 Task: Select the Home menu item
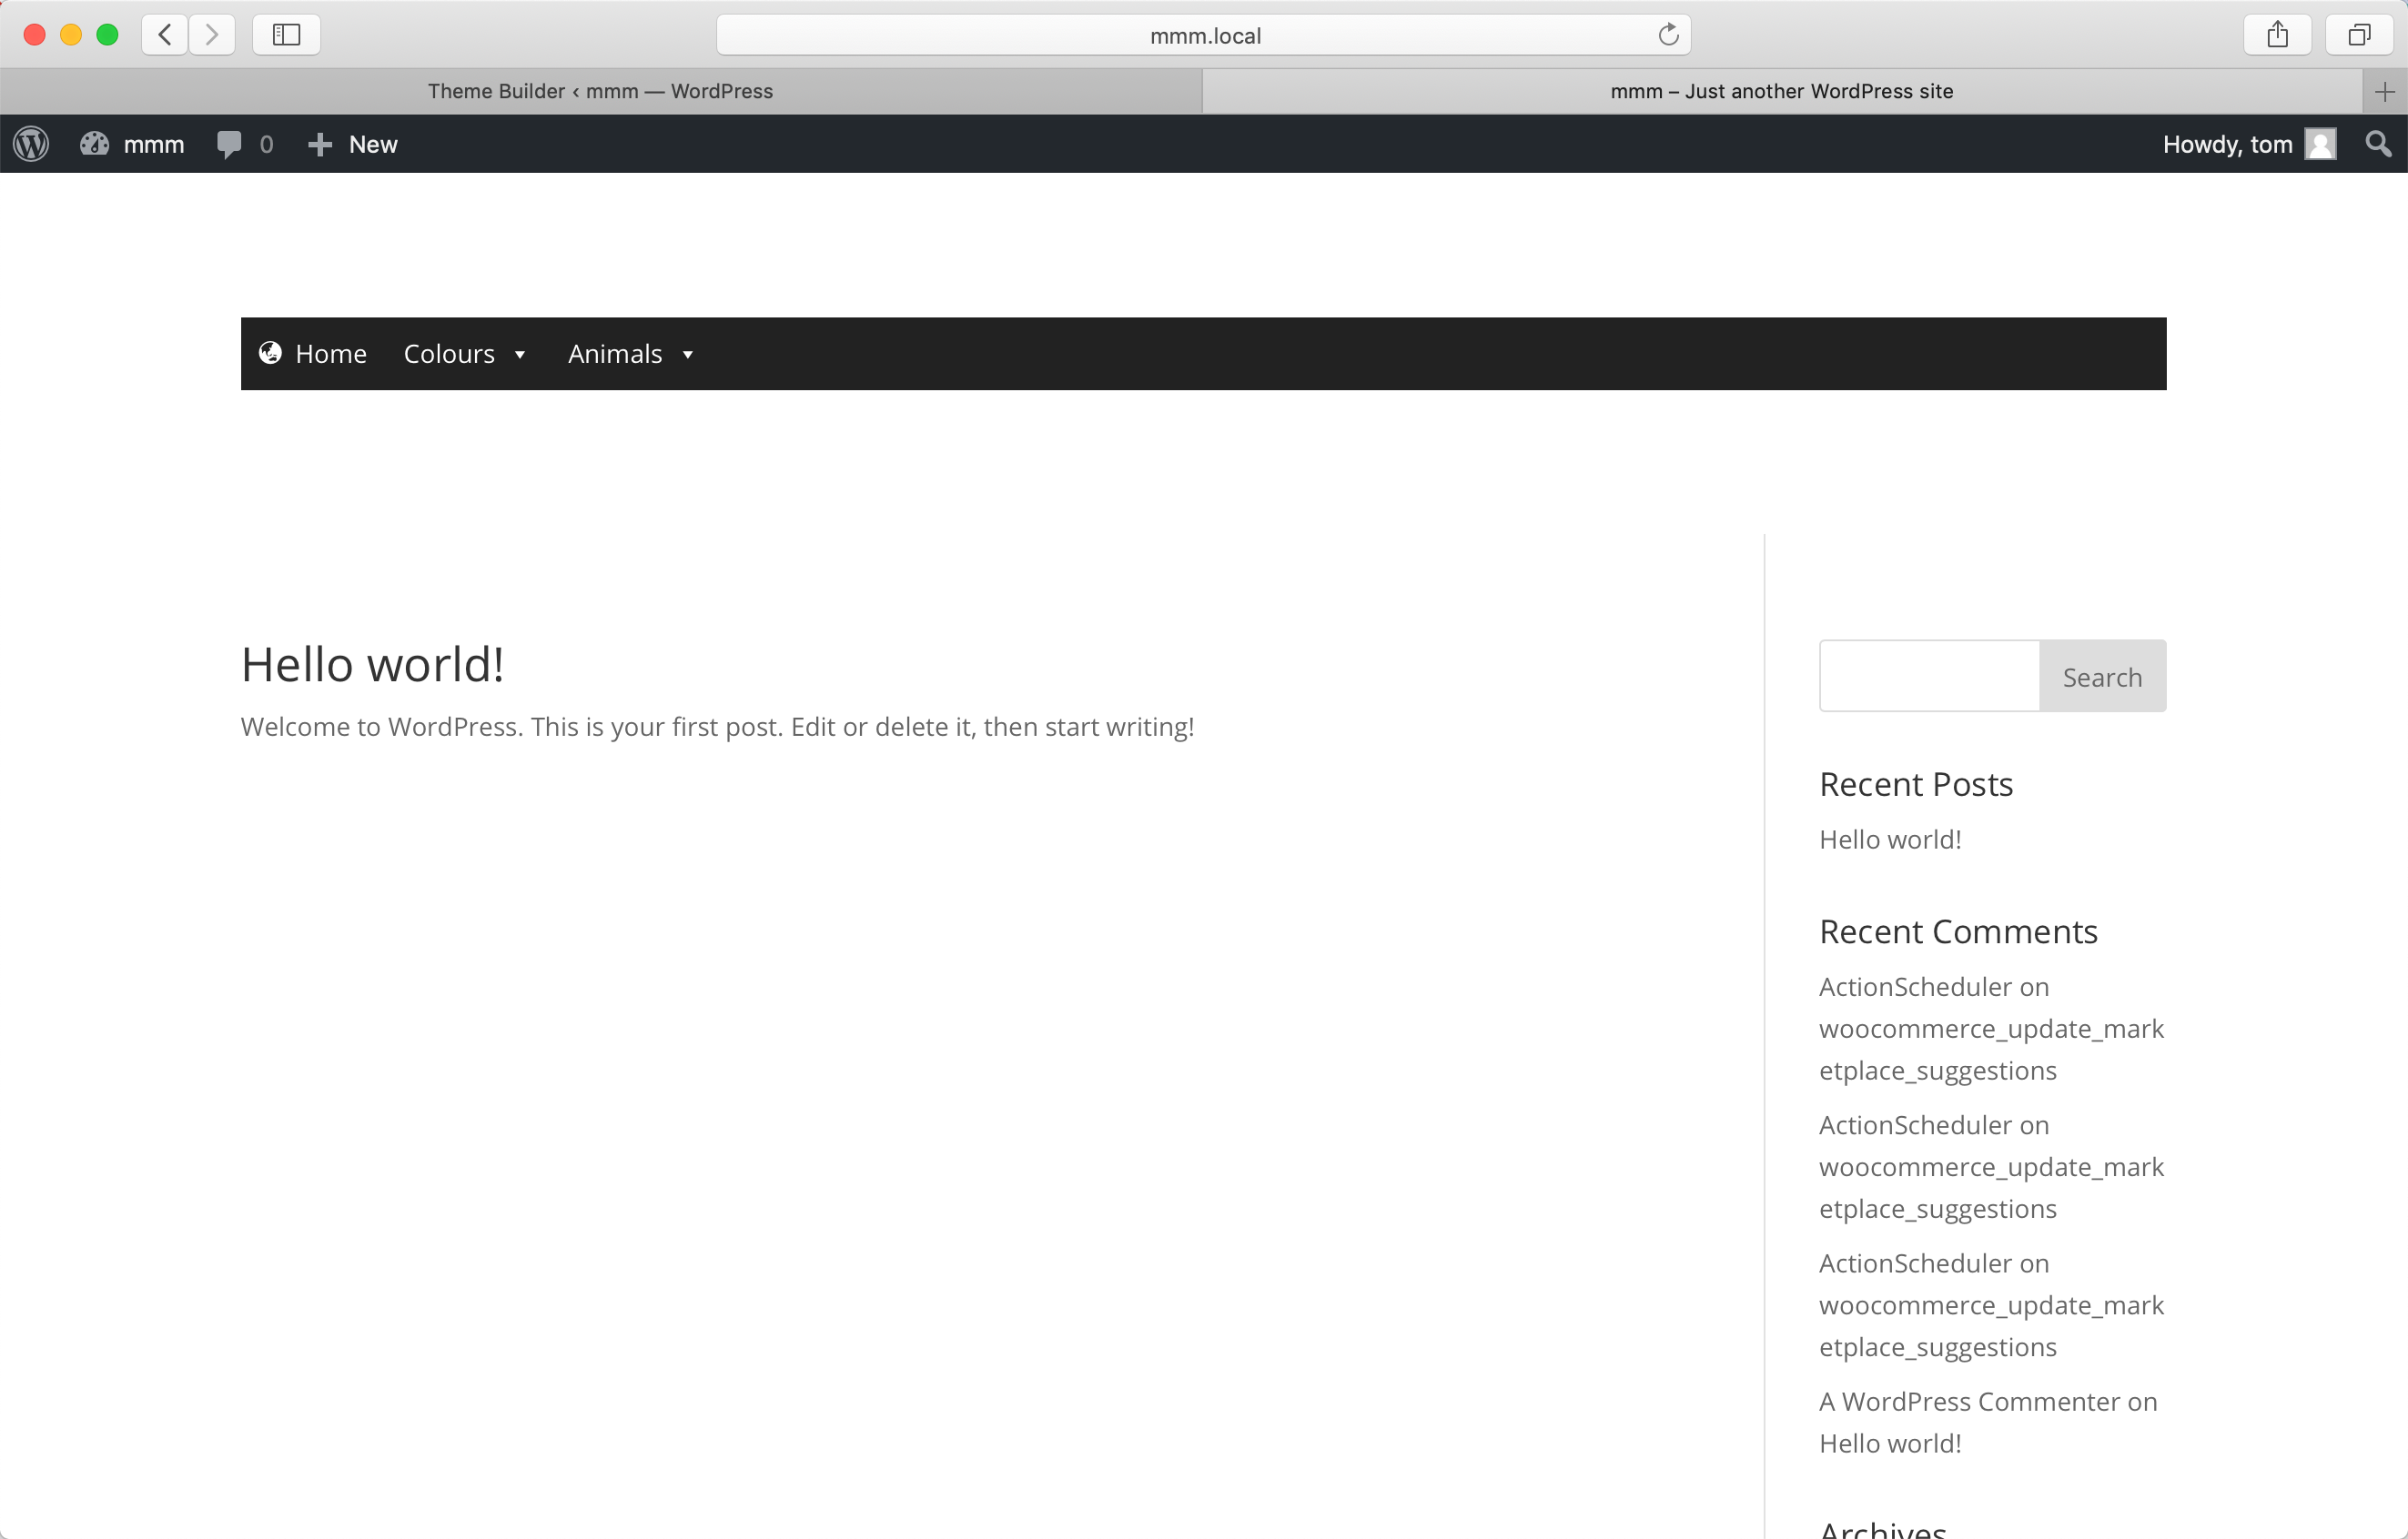pyautogui.click(x=330, y=354)
